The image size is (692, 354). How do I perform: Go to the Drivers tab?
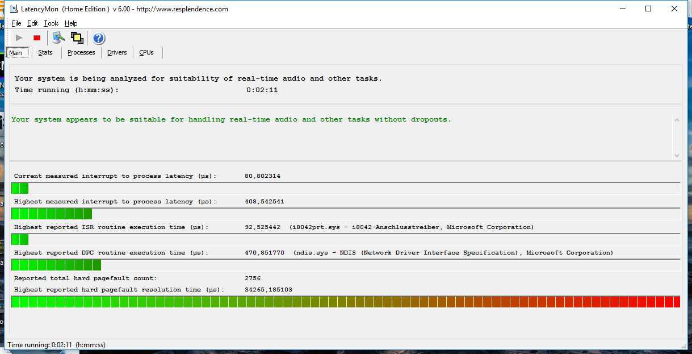tap(117, 53)
